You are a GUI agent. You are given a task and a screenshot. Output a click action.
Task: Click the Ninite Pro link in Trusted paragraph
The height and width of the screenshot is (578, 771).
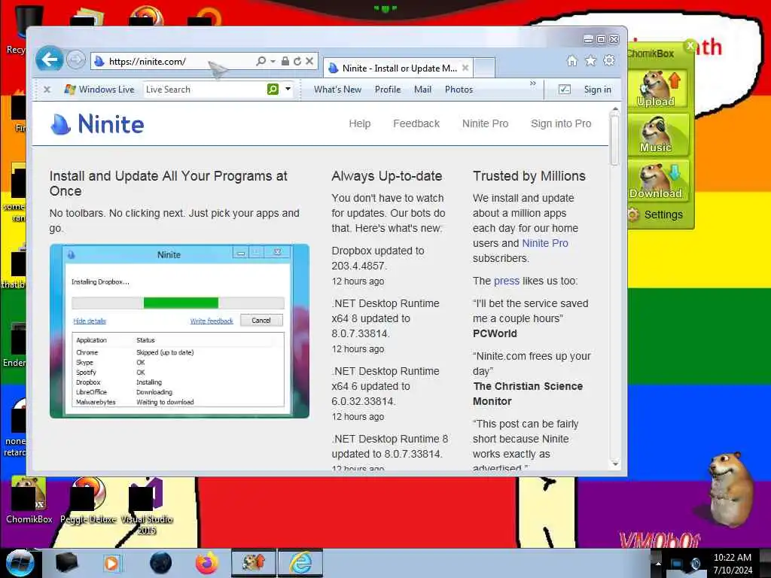[x=545, y=243]
